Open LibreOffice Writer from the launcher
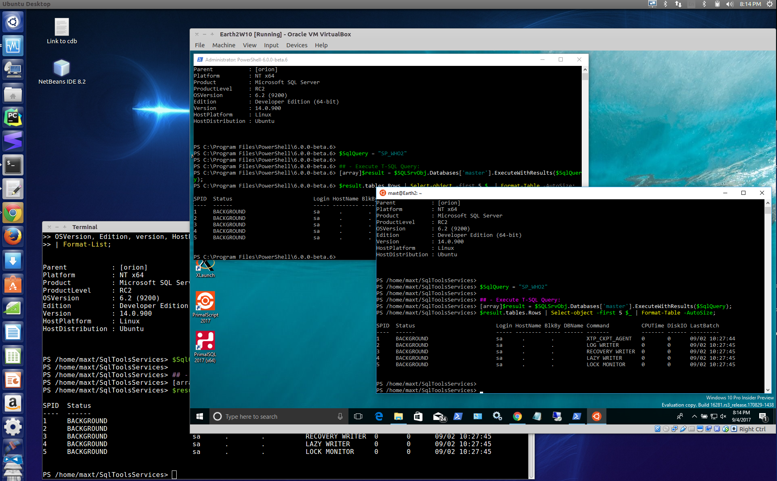Viewport: 777px width, 481px height. pos(13,332)
